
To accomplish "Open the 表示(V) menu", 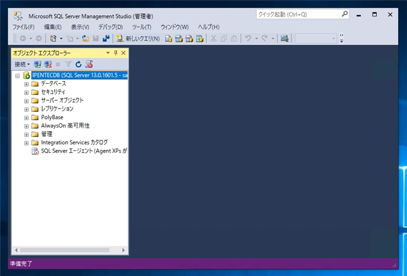I will click(x=80, y=27).
